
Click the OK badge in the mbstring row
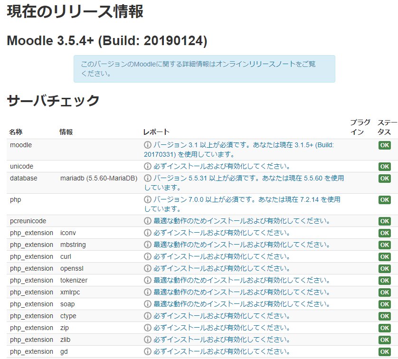385,245
